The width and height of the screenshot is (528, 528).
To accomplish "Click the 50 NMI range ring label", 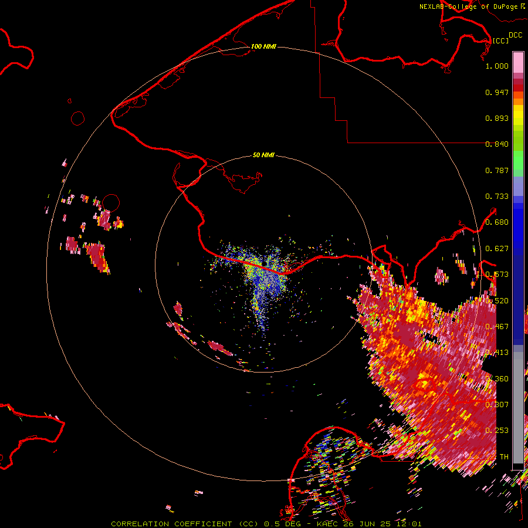I will click(263, 155).
